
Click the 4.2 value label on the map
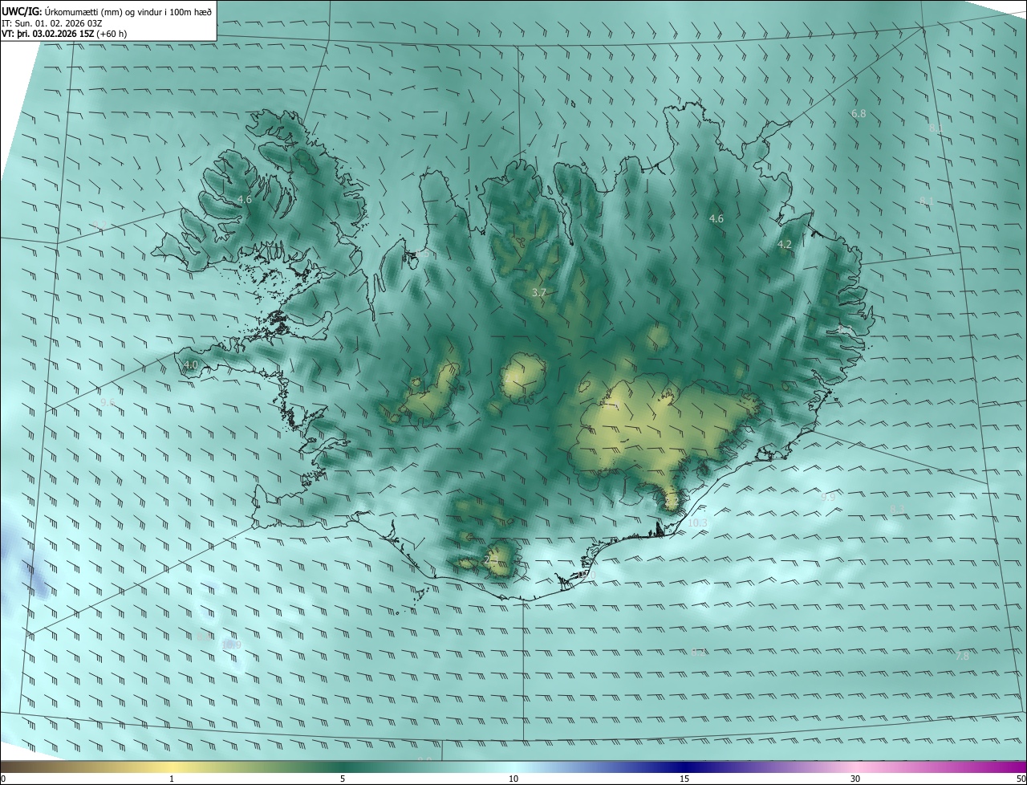point(785,245)
